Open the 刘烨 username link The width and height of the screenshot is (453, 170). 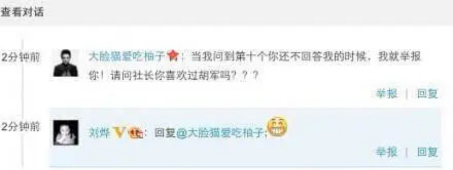(99, 133)
